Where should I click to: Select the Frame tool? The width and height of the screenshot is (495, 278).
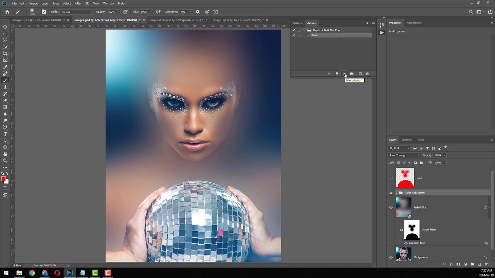pyautogui.click(x=5, y=60)
